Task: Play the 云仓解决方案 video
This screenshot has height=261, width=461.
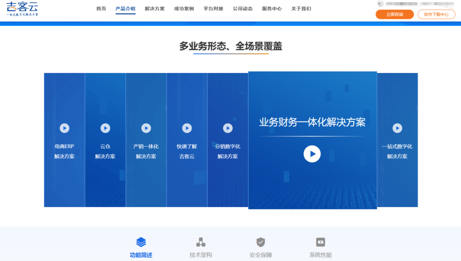Action: pos(105,128)
